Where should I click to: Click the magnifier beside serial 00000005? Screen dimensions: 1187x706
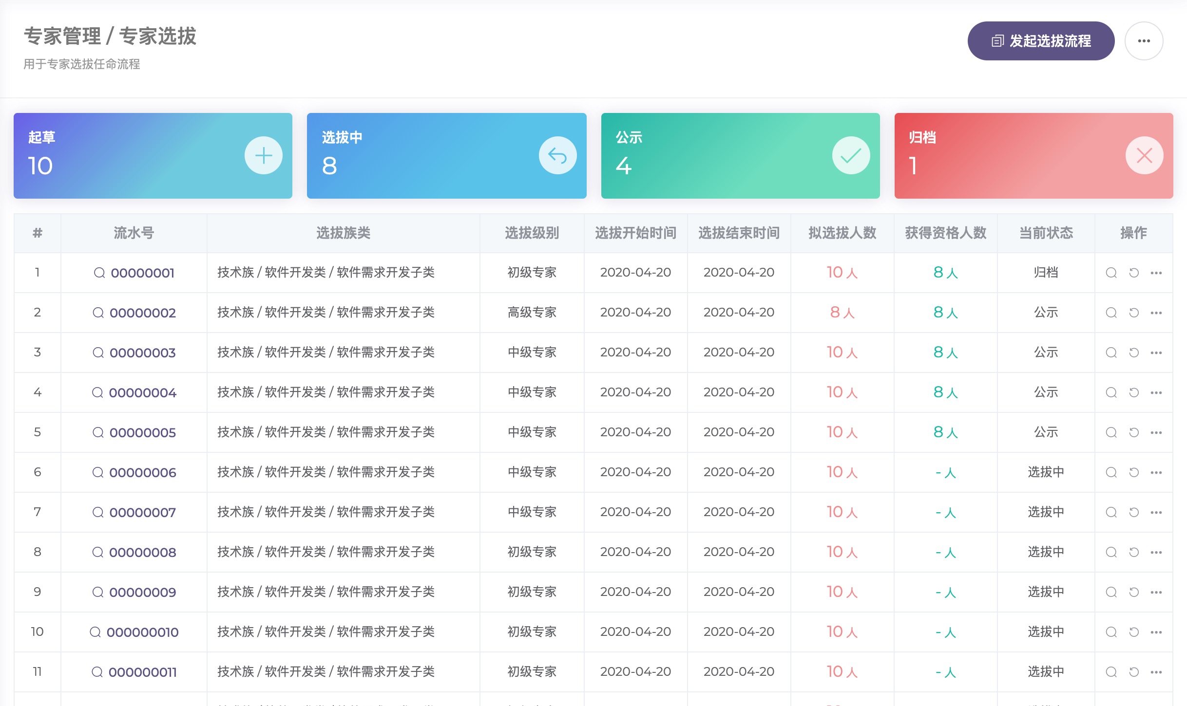tap(98, 432)
